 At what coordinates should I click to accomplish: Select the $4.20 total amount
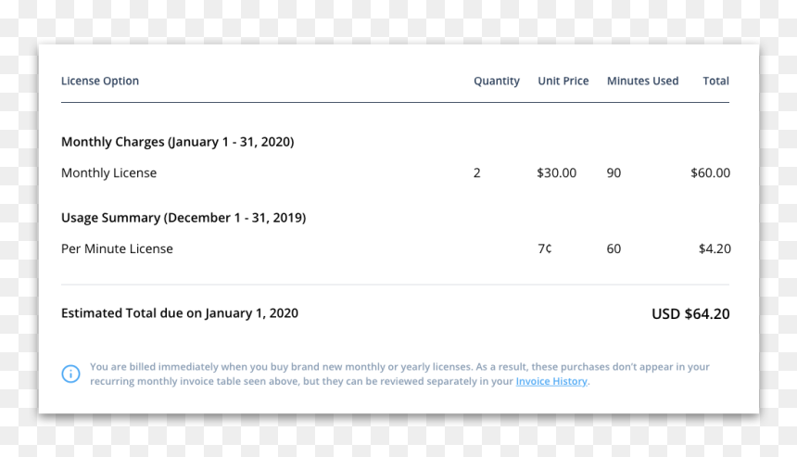click(x=715, y=248)
